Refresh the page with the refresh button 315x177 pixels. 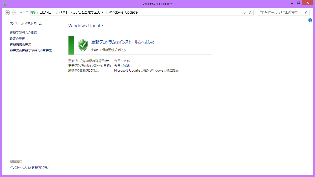250,13
